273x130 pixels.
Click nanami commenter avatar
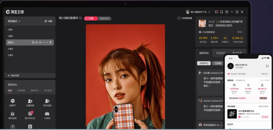tap(201, 101)
